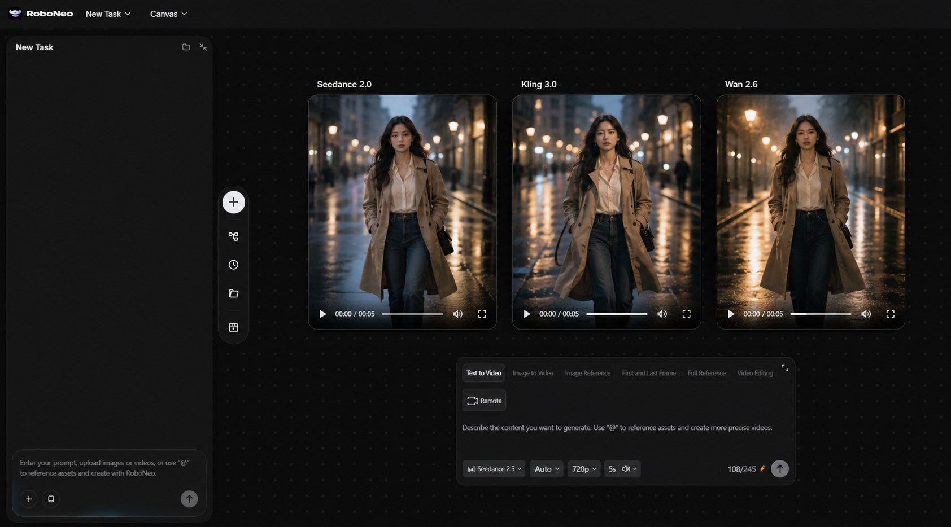Switch to Full Reference tab
The image size is (951, 527).
(x=706, y=373)
